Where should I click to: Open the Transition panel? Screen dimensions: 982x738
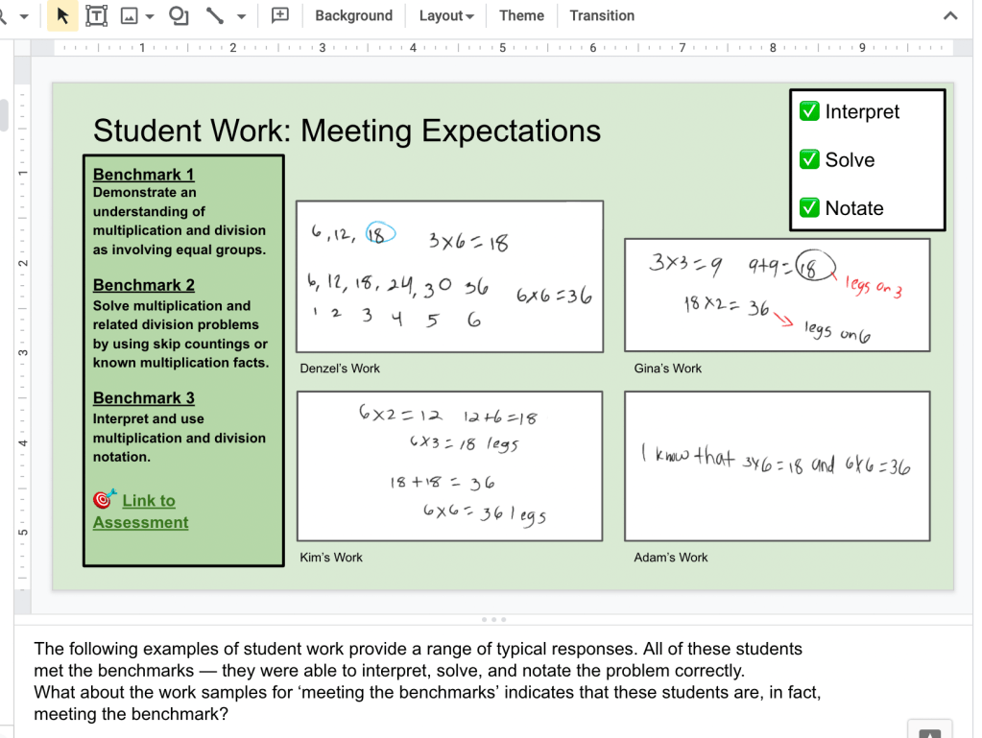(x=602, y=15)
